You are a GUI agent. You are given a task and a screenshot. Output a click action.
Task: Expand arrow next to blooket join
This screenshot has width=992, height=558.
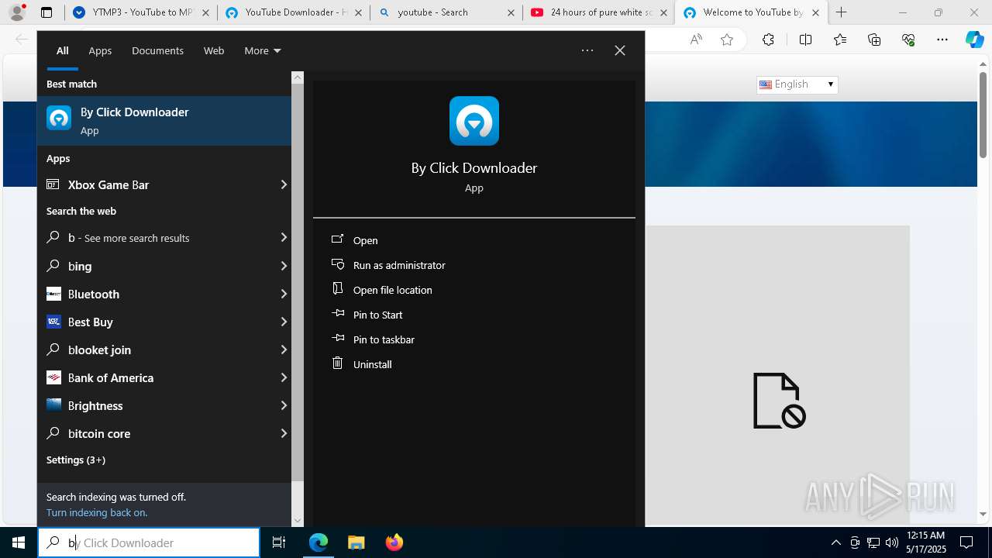click(284, 350)
